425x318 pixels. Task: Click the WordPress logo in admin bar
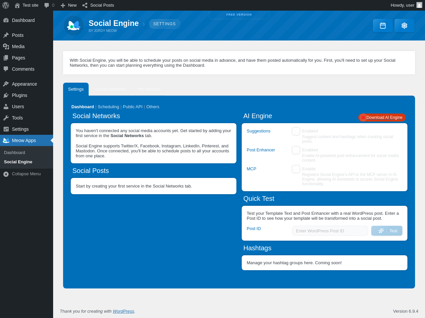[x=6, y=5]
